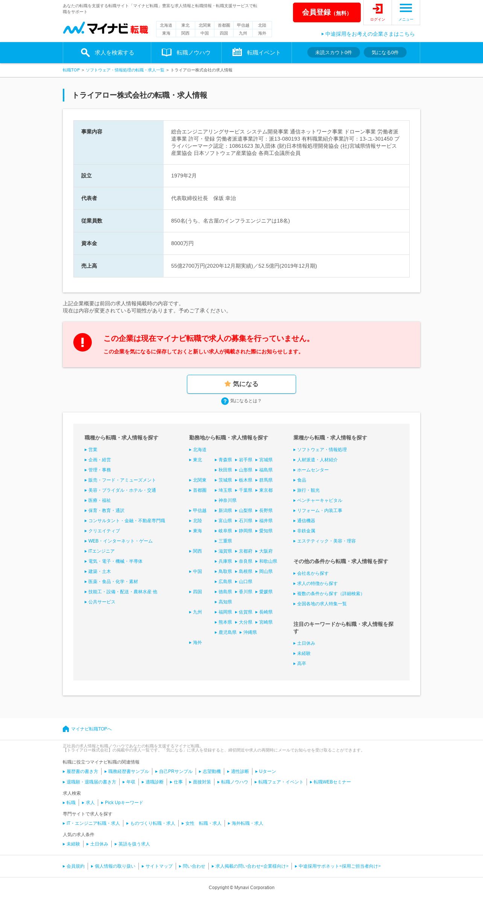
Task: Click ソフトウェア・情報処理 breadcrumb link
Action: 125,70
